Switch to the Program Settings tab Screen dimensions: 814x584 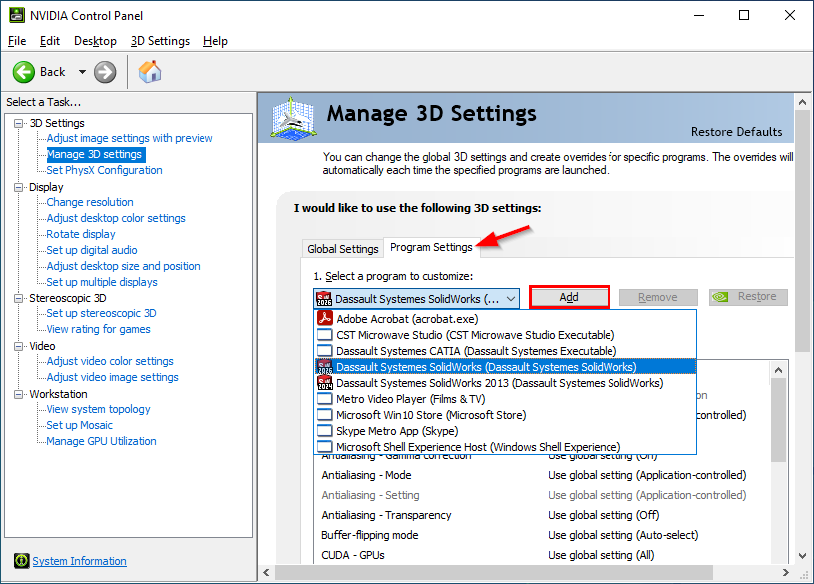[431, 247]
